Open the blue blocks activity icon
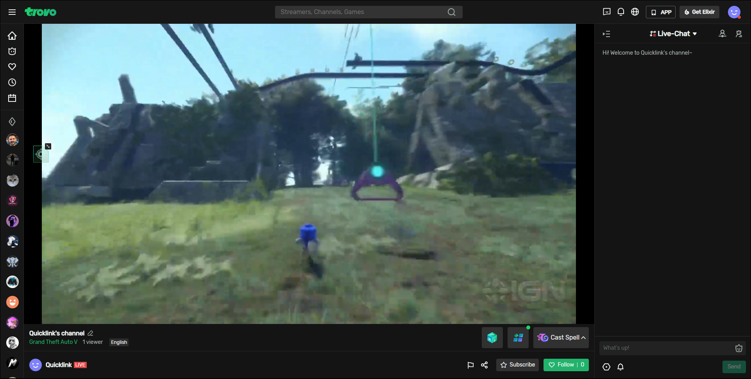751x379 pixels. coord(518,338)
